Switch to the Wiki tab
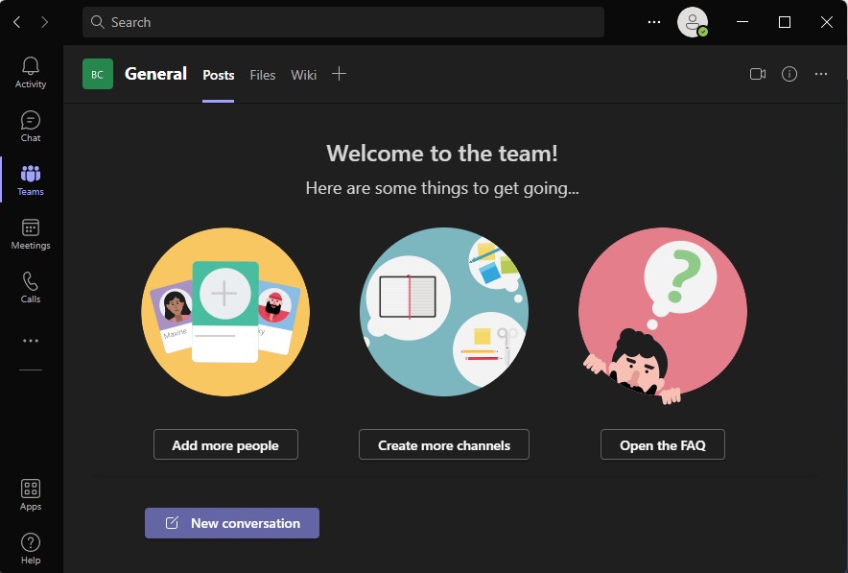 pyautogui.click(x=304, y=75)
